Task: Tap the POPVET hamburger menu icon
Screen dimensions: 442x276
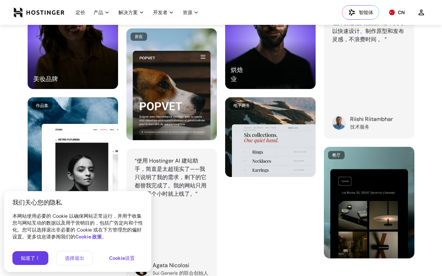Action: point(203,57)
